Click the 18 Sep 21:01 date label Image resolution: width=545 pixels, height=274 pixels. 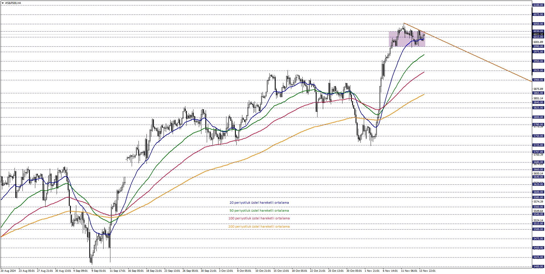(154, 271)
